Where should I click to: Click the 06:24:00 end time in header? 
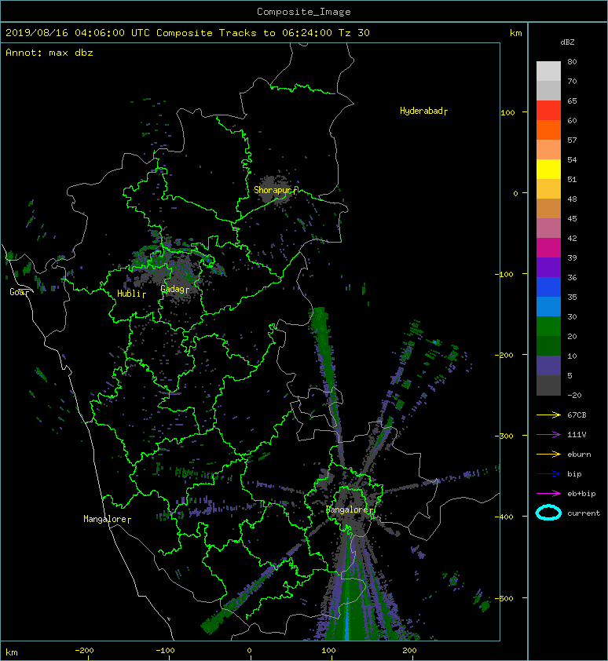(x=307, y=33)
